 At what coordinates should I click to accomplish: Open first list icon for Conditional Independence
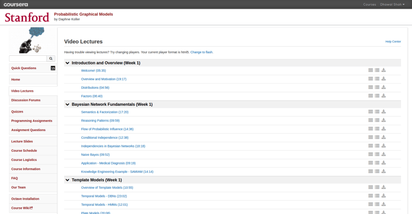tap(370, 137)
